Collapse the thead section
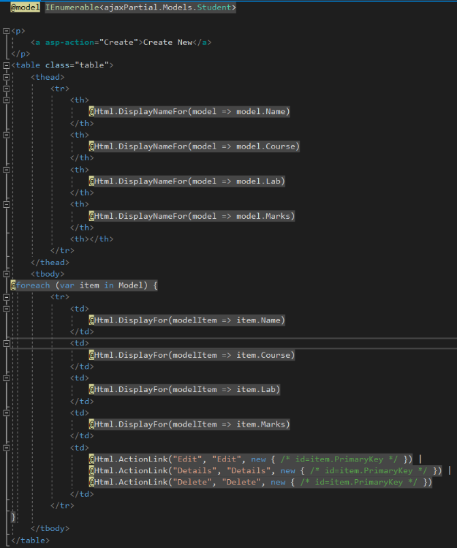 point(6,77)
